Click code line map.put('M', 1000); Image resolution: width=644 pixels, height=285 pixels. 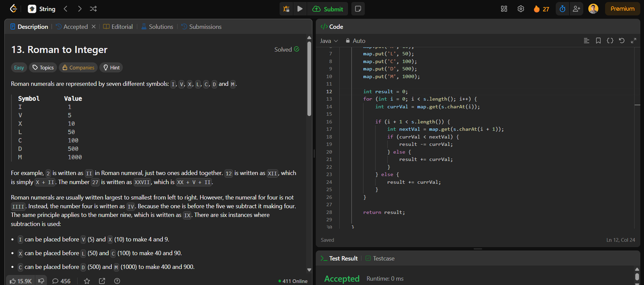(x=391, y=77)
